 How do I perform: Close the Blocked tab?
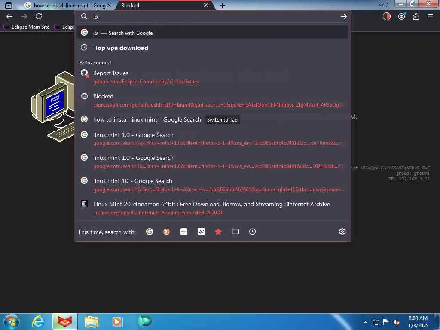click(206, 5)
